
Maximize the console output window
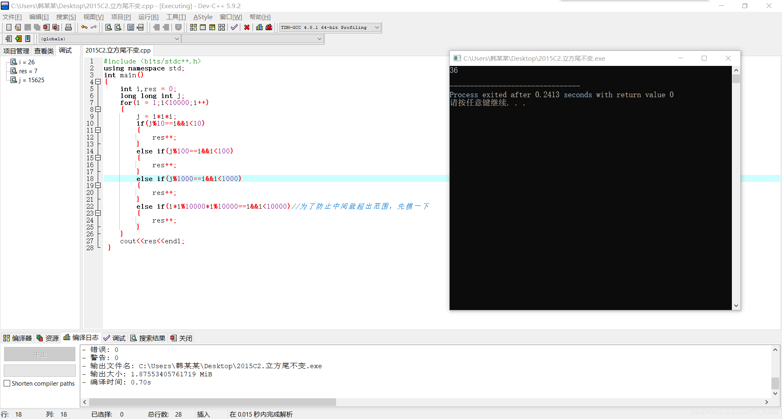[x=704, y=58]
